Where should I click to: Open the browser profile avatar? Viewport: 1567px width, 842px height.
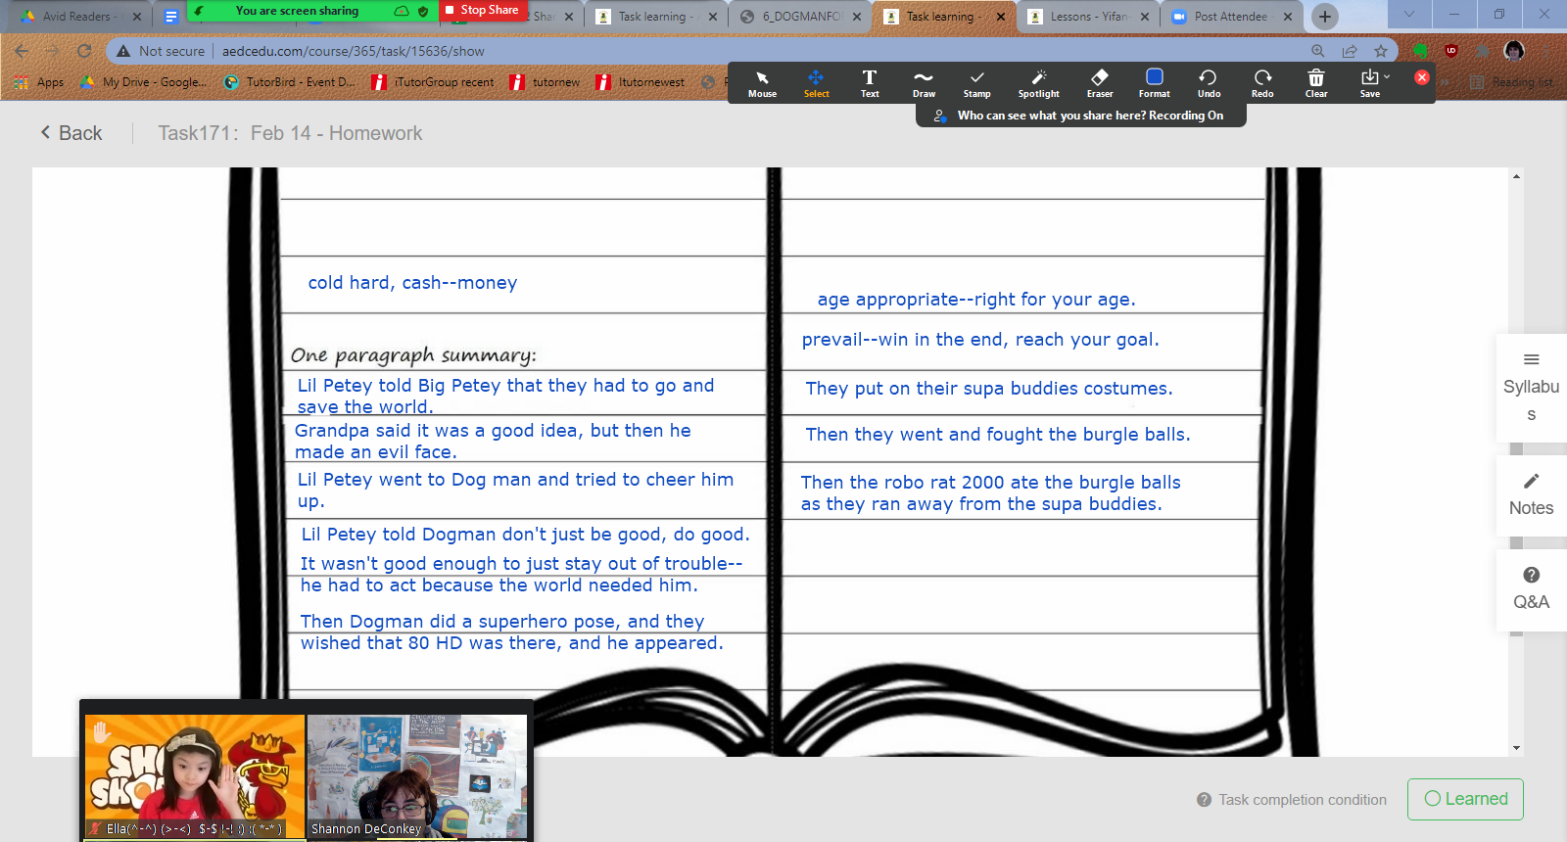click(1514, 51)
